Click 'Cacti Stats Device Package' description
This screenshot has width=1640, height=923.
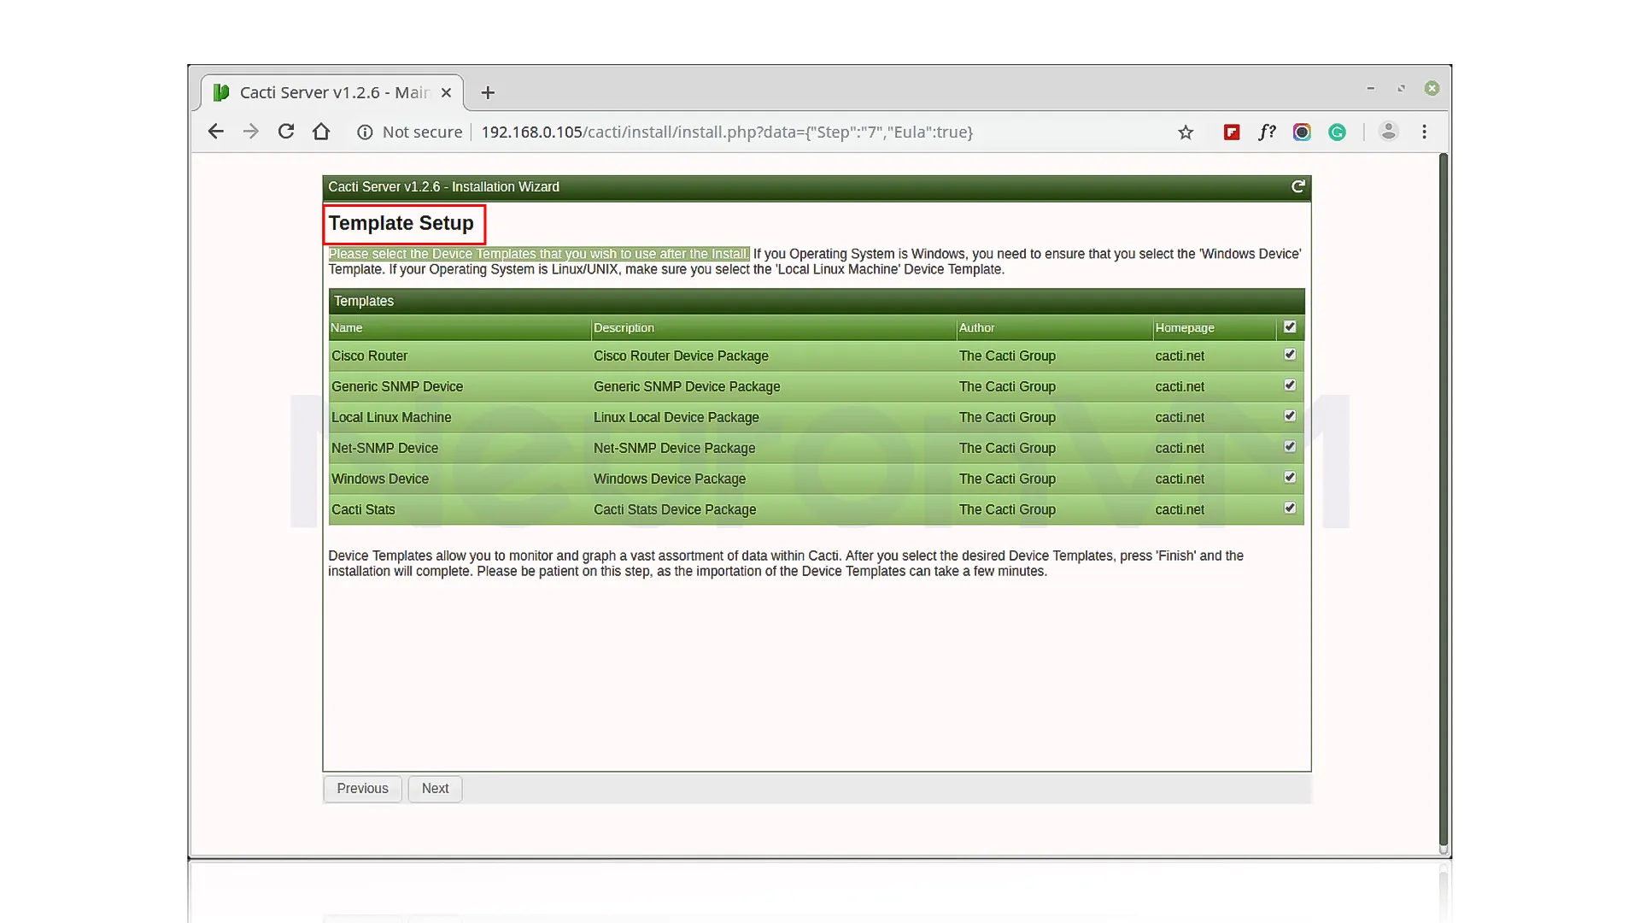coord(675,509)
